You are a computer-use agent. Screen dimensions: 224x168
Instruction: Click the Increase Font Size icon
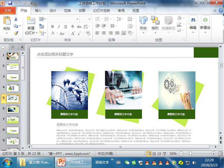[73, 33]
